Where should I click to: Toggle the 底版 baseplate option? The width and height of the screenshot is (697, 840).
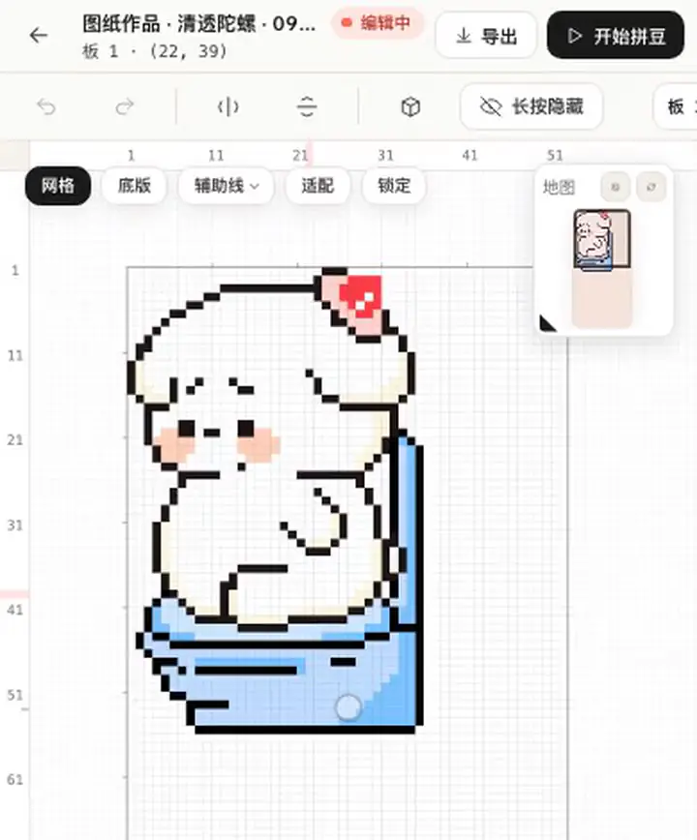134,186
